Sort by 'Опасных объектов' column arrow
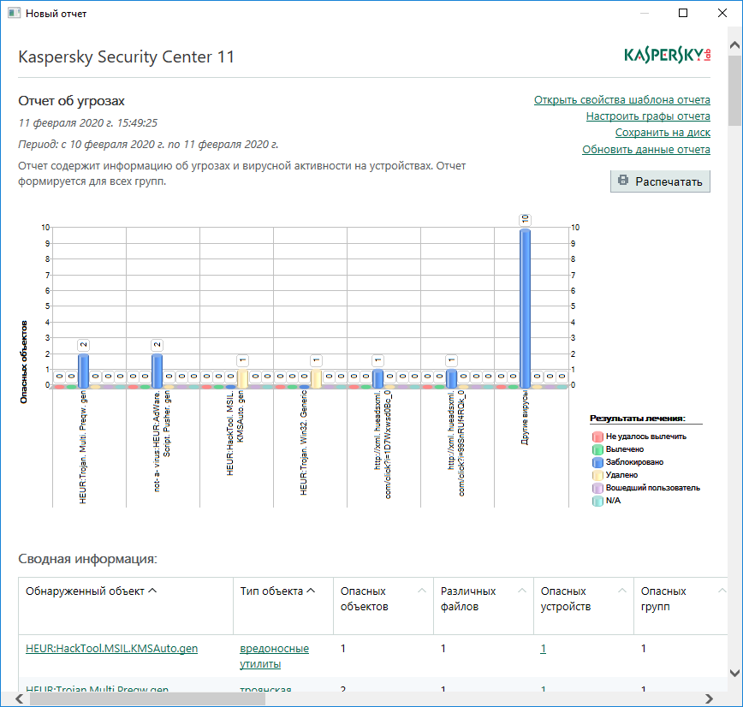 click(422, 591)
